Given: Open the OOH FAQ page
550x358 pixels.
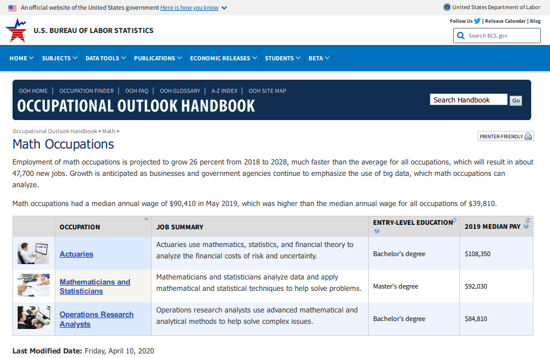Looking at the screenshot, I should pos(137,90).
